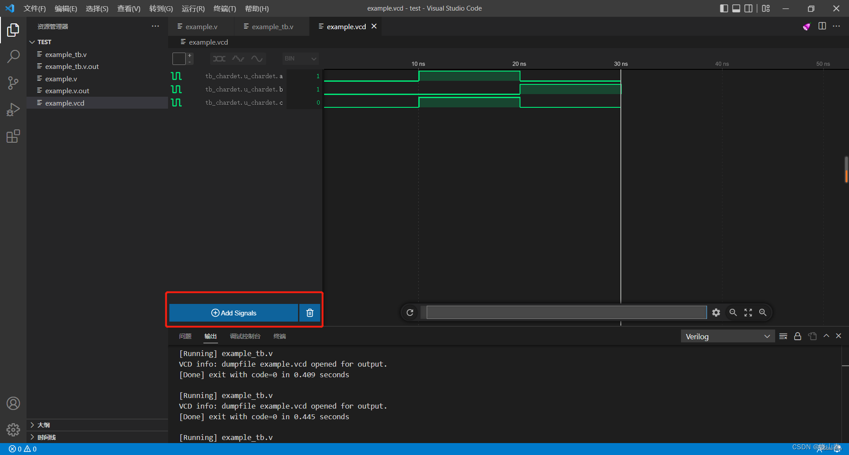Open the waveform viewer settings gear
The image size is (849, 455).
(x=716, y=312)
